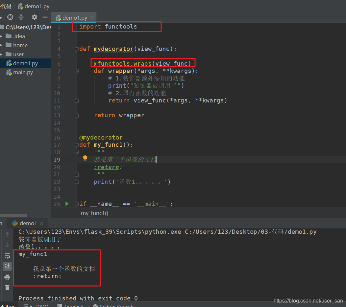This screenshot has height=307, width=346.
Task: Click the run arrow beside line 25
Action: point(67,204)
